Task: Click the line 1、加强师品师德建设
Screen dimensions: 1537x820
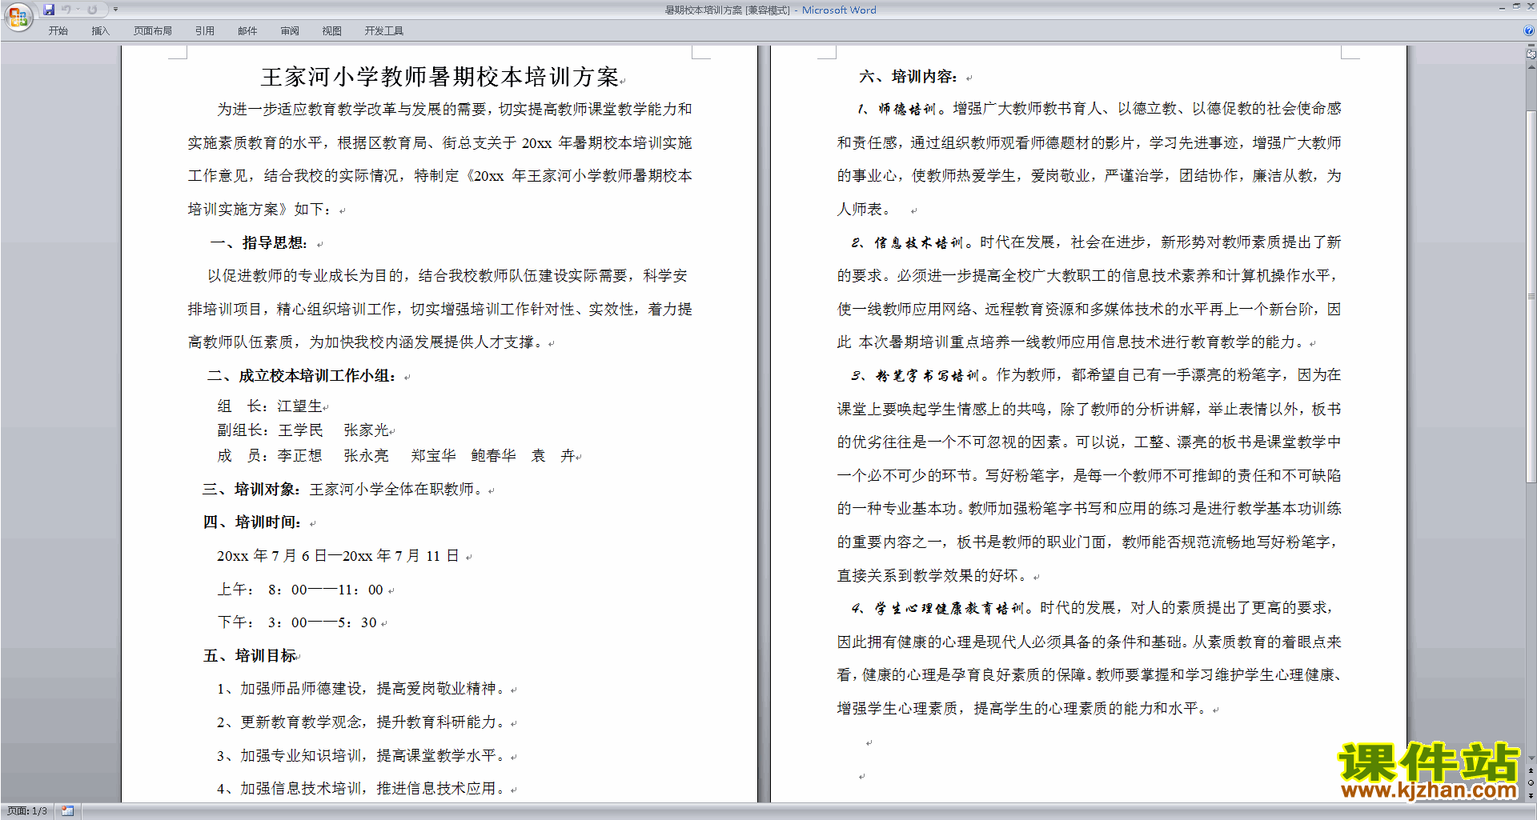Action: (x=363, y=689)
